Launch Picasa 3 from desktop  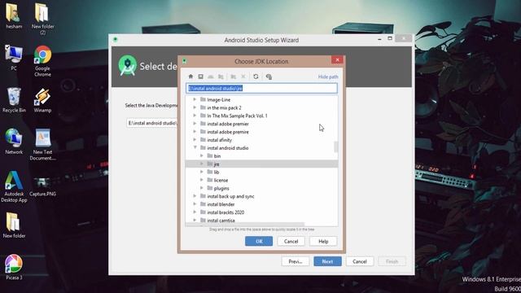[14, 267]
